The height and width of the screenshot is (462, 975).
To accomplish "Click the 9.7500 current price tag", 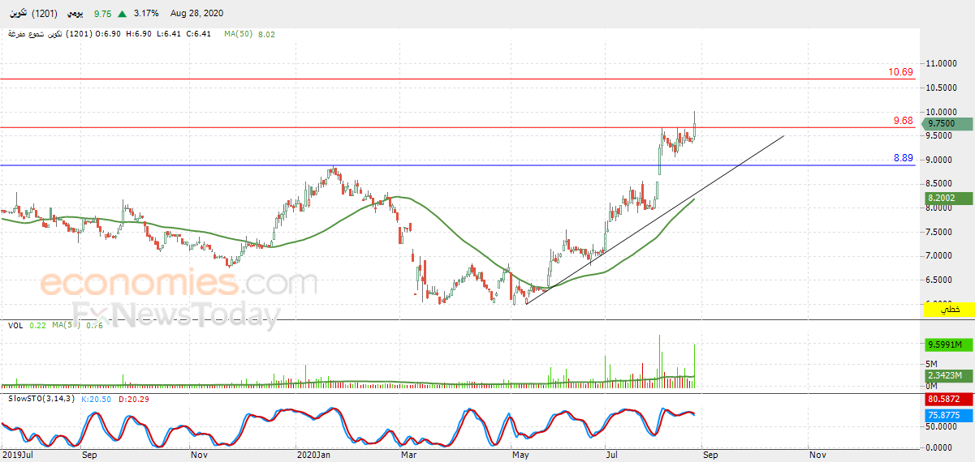I will click(x=949, y=124).
